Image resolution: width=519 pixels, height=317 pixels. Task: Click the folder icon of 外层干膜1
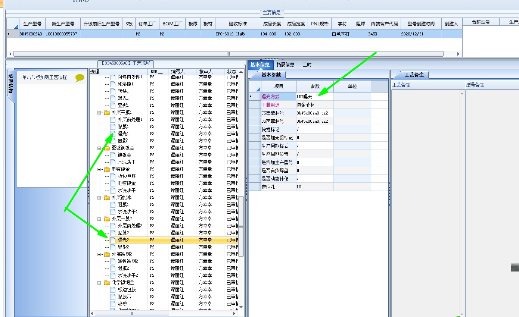pyautogui.click(x=107, y=112)
